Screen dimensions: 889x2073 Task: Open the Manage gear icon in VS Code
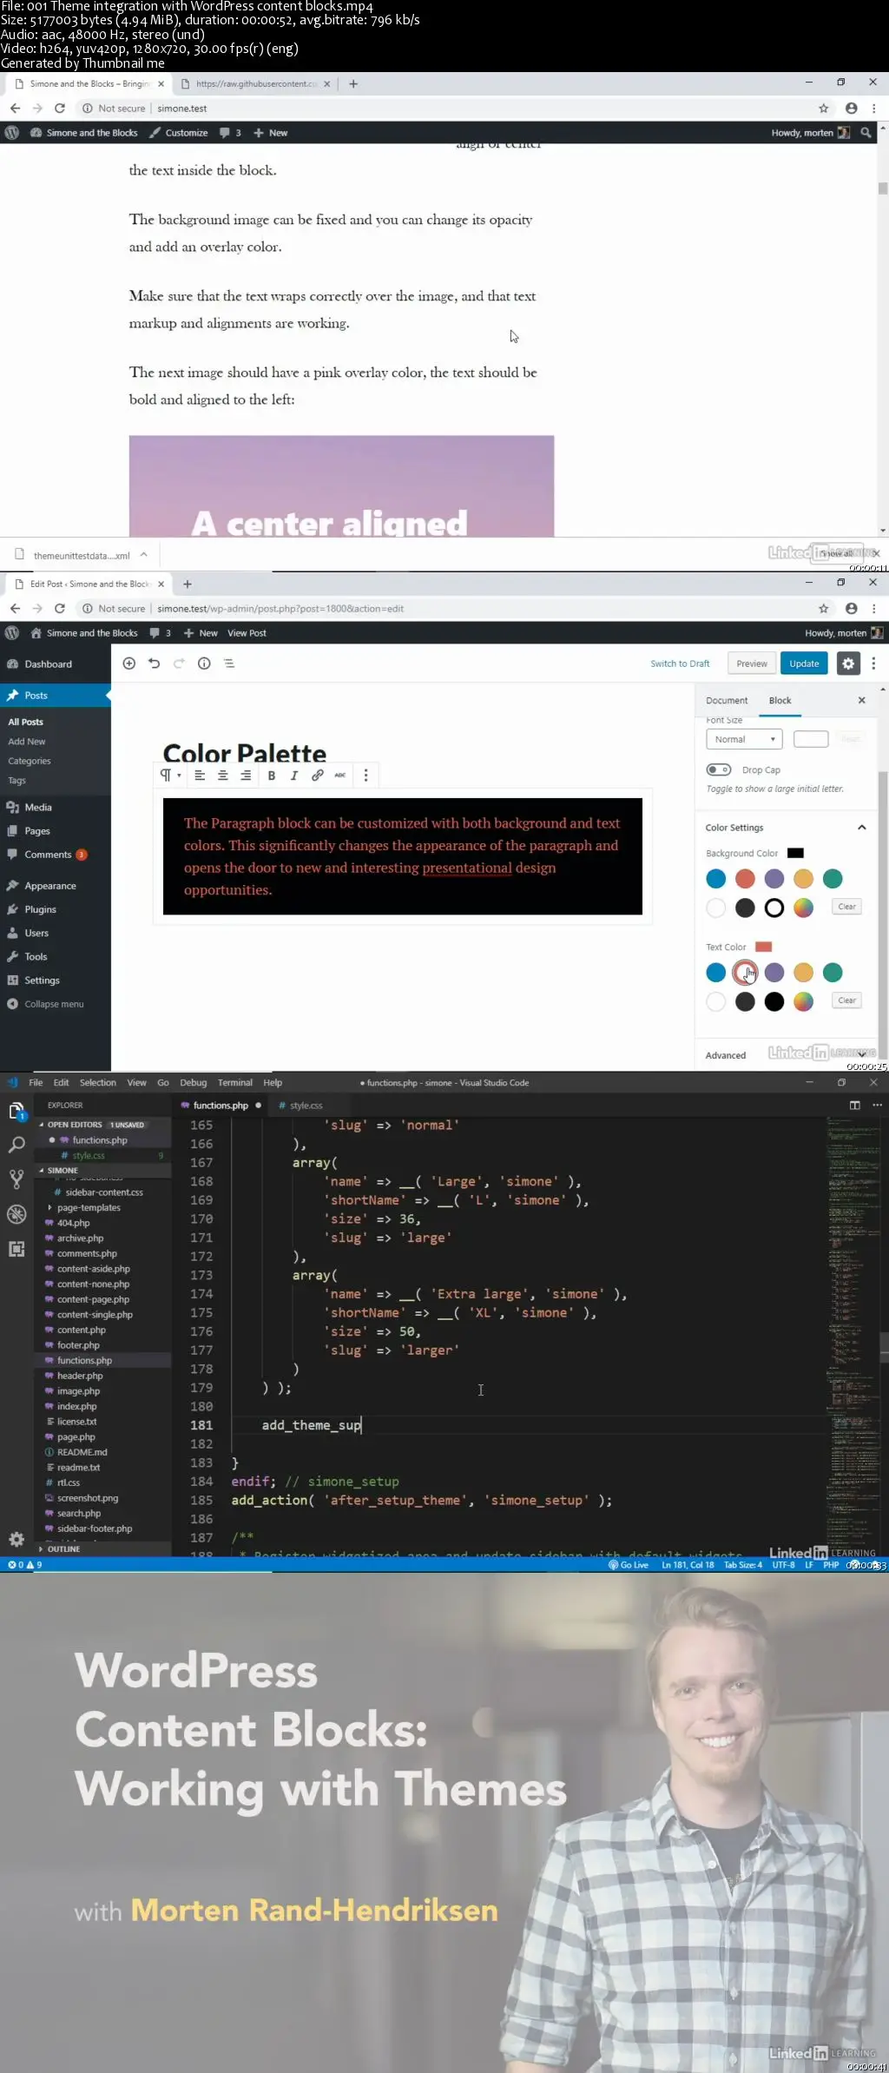coord(16,1540)
